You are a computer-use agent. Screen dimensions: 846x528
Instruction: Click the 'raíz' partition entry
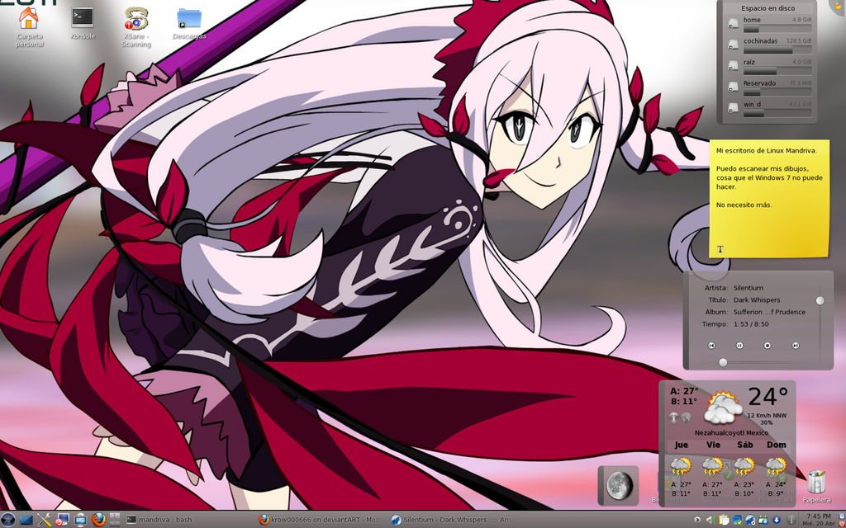[770, 66]
